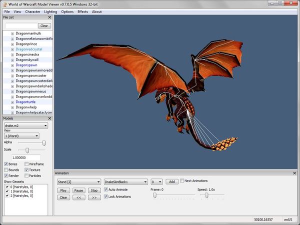
Task: Enable Wireframe display
Action: coord(25,164)
